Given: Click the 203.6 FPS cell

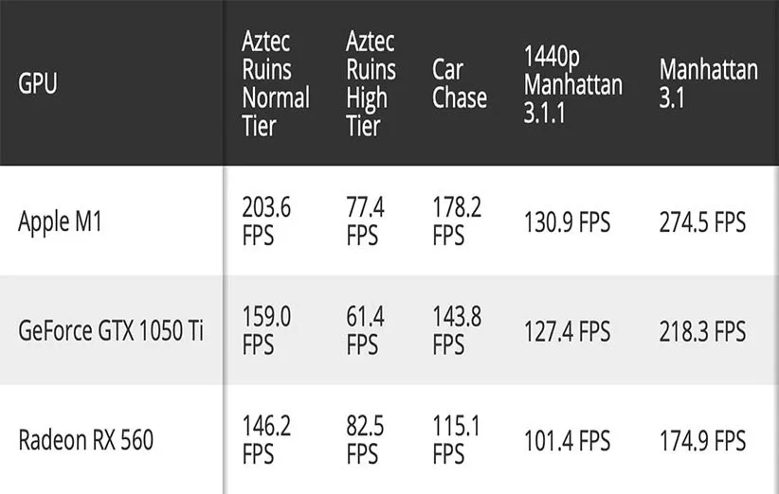Looking at the screenshot, I should pyautogui.click(x=266, y=221).
